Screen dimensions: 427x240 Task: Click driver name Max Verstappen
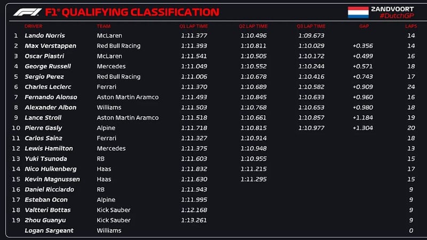50,46
